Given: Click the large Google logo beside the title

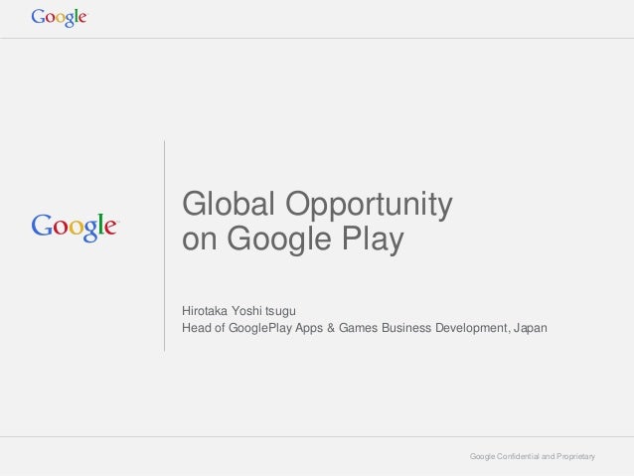Looking at the screenshot, I should pos(76,227).
